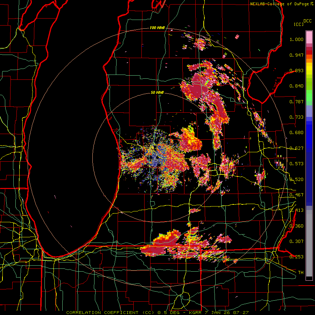Click the 1.000 value on color scale
315x315 pixels.
coord(296,39)
